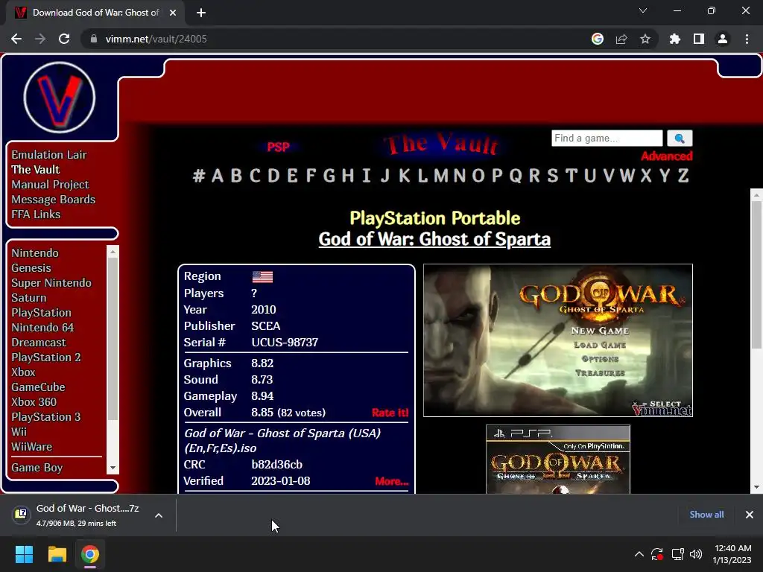Screen dimensions: 763x572
Task: Open the Advanced search link
Action: [667, 156]
